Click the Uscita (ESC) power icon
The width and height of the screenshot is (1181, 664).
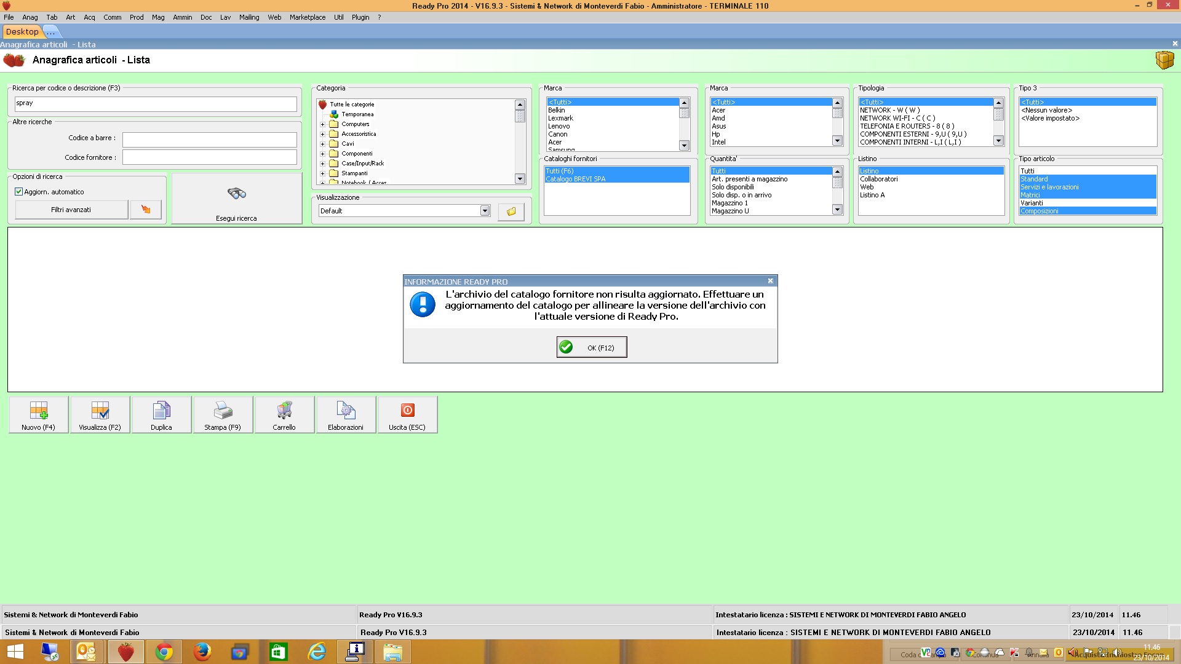(407, 410)
